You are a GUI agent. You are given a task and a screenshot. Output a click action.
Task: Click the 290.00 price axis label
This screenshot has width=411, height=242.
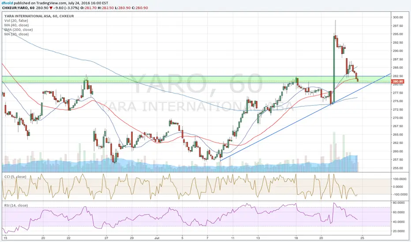[398, 51]
